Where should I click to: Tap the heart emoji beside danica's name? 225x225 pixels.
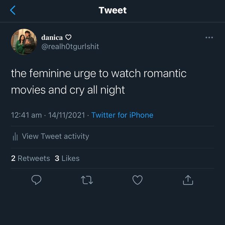coord(68,37)
